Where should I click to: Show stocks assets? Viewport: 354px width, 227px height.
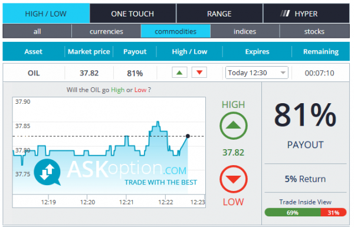click(314, 31)
